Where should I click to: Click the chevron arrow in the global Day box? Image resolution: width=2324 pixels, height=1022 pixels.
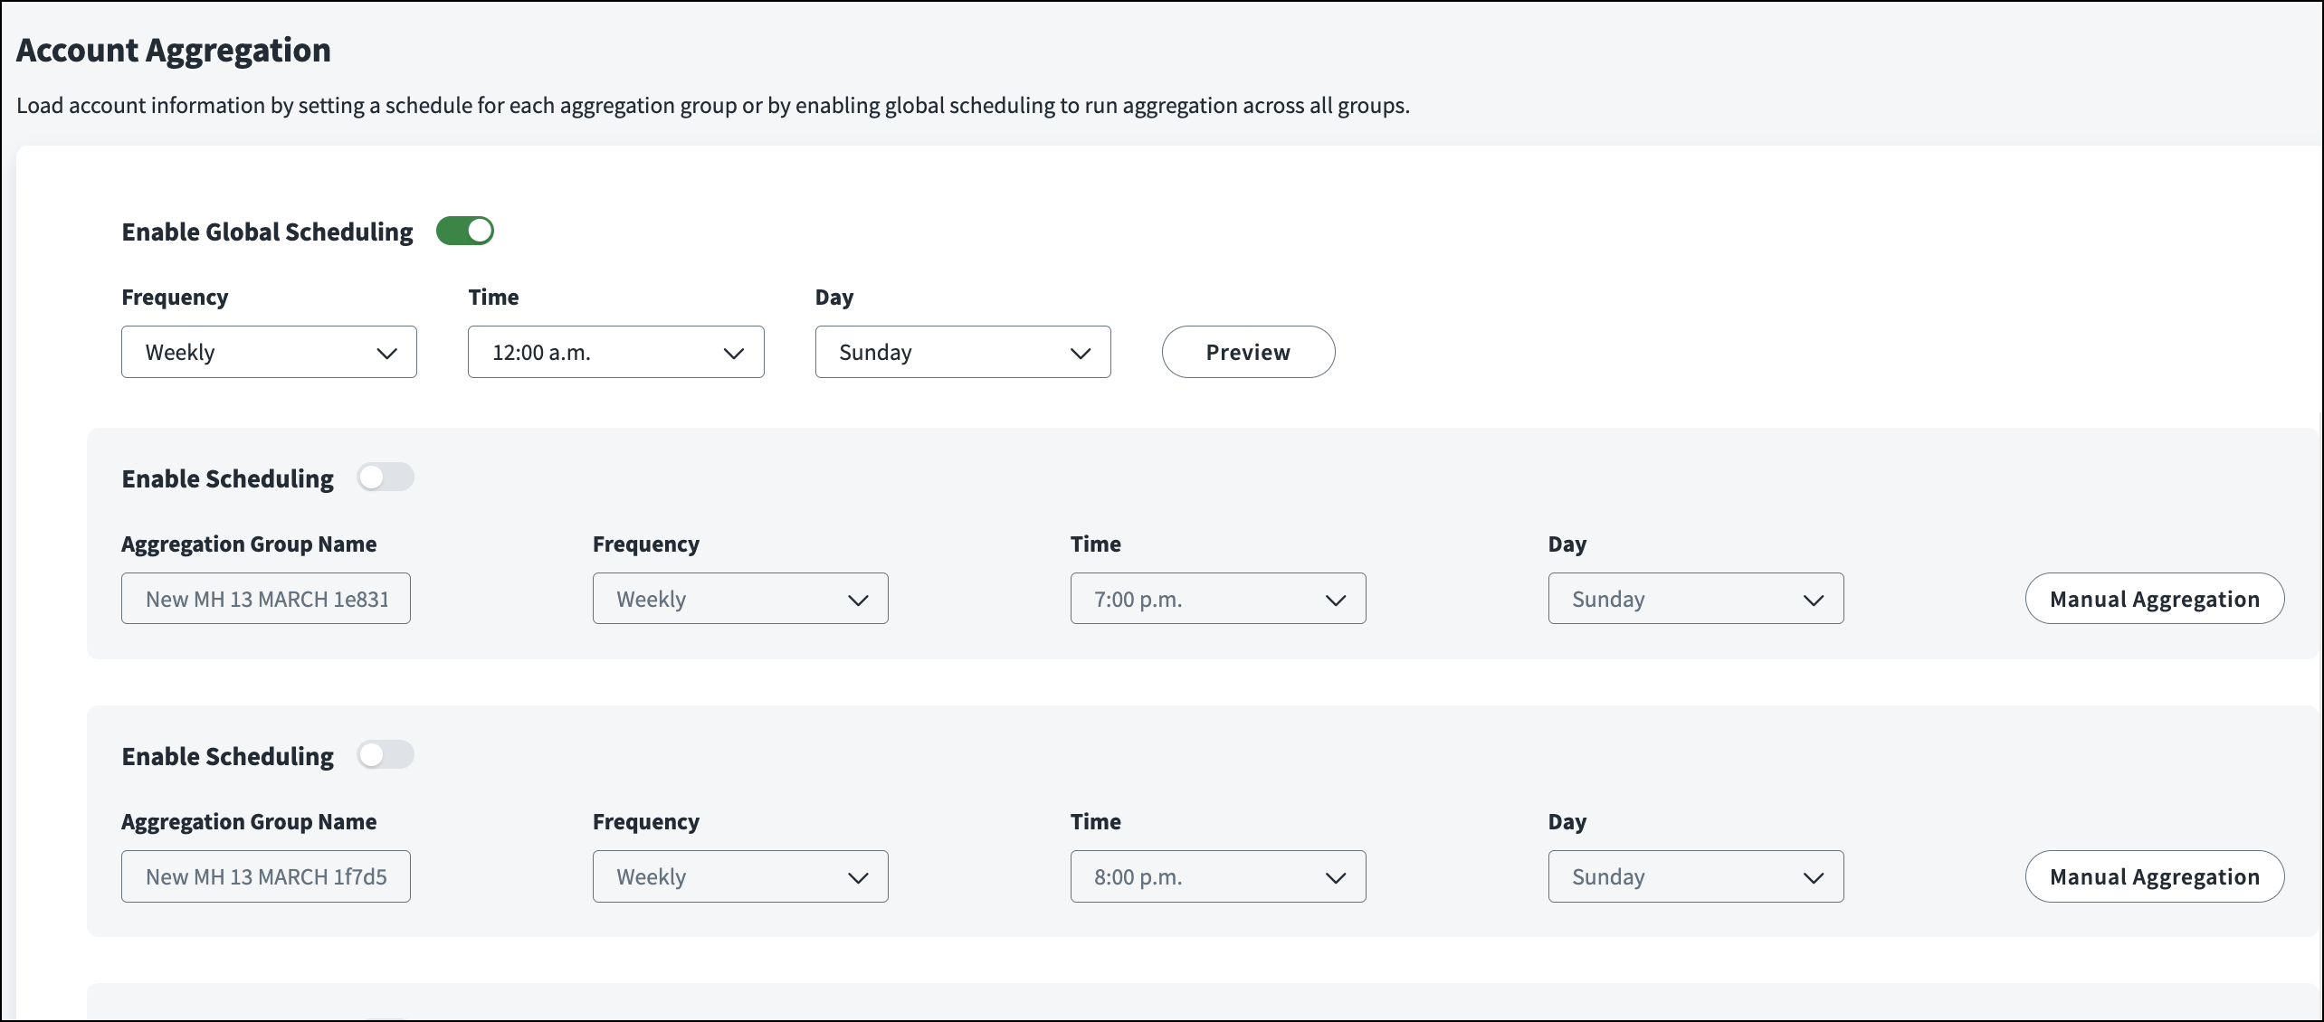(1080, 353)
